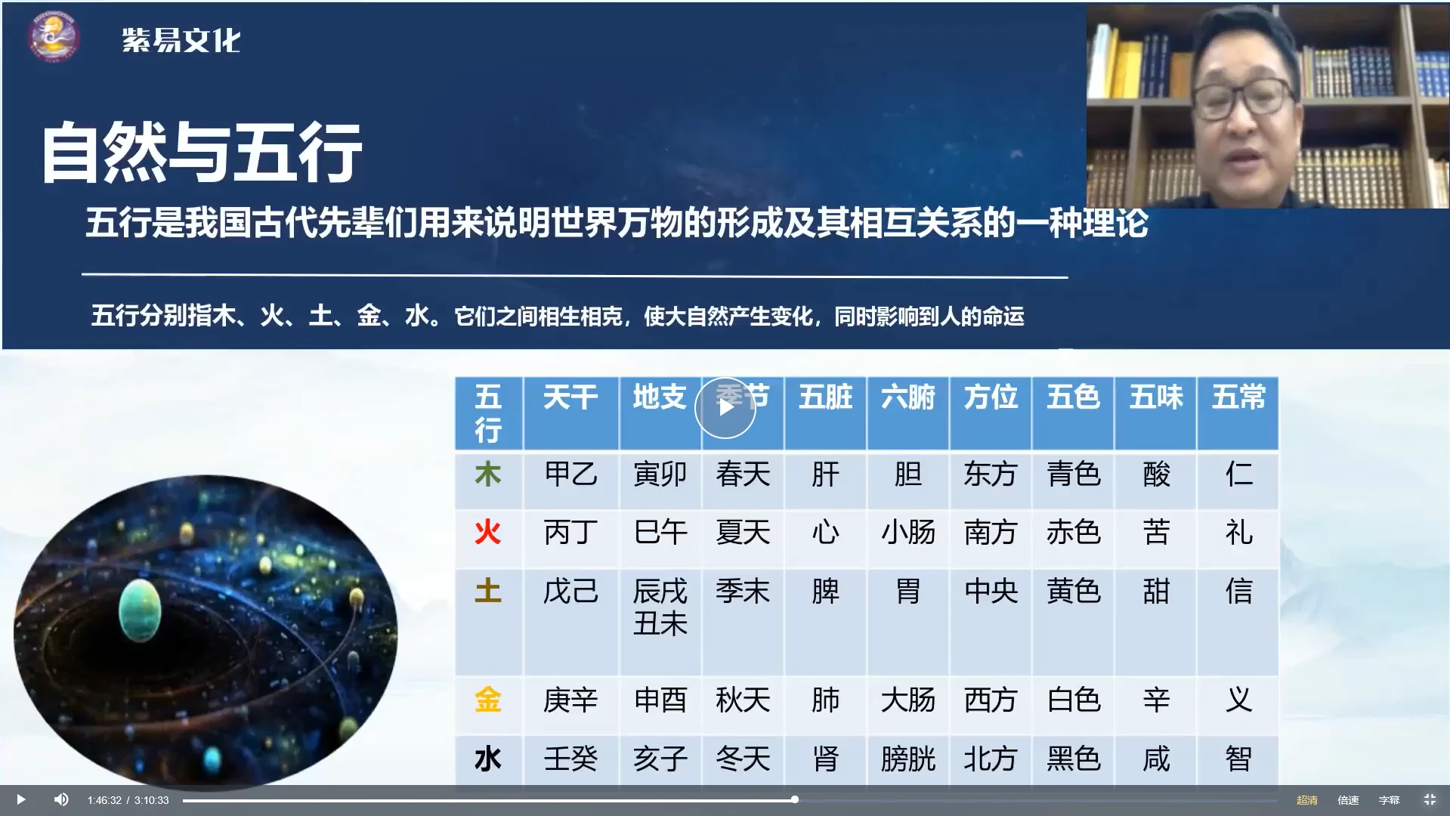Click the red 火 element in the table

tap(487, 533)
